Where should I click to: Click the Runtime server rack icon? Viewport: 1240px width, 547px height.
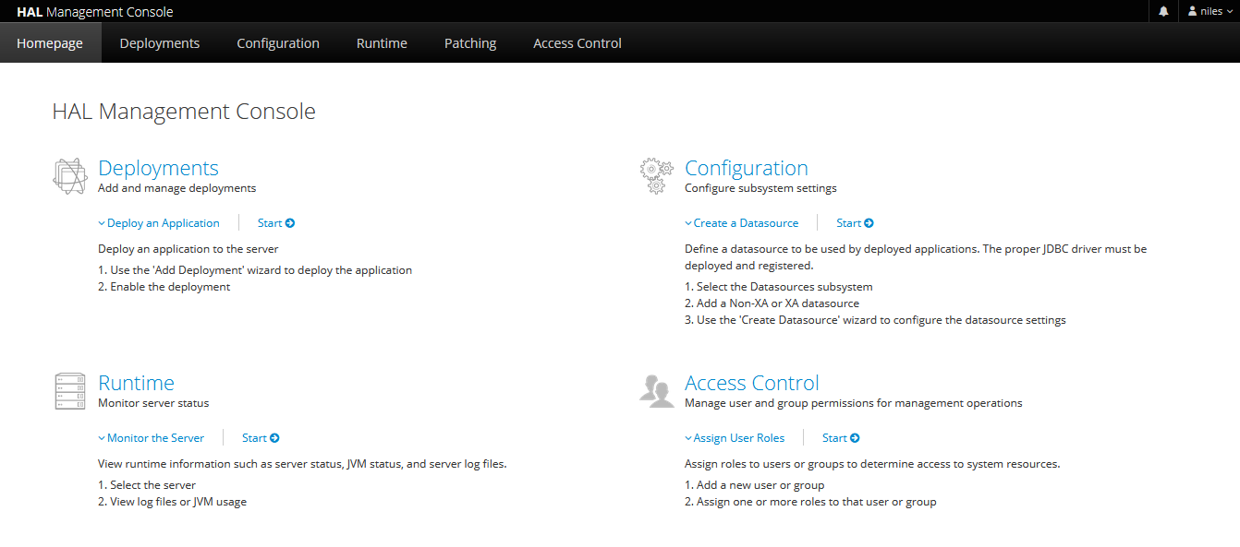[x=70, y=391]
